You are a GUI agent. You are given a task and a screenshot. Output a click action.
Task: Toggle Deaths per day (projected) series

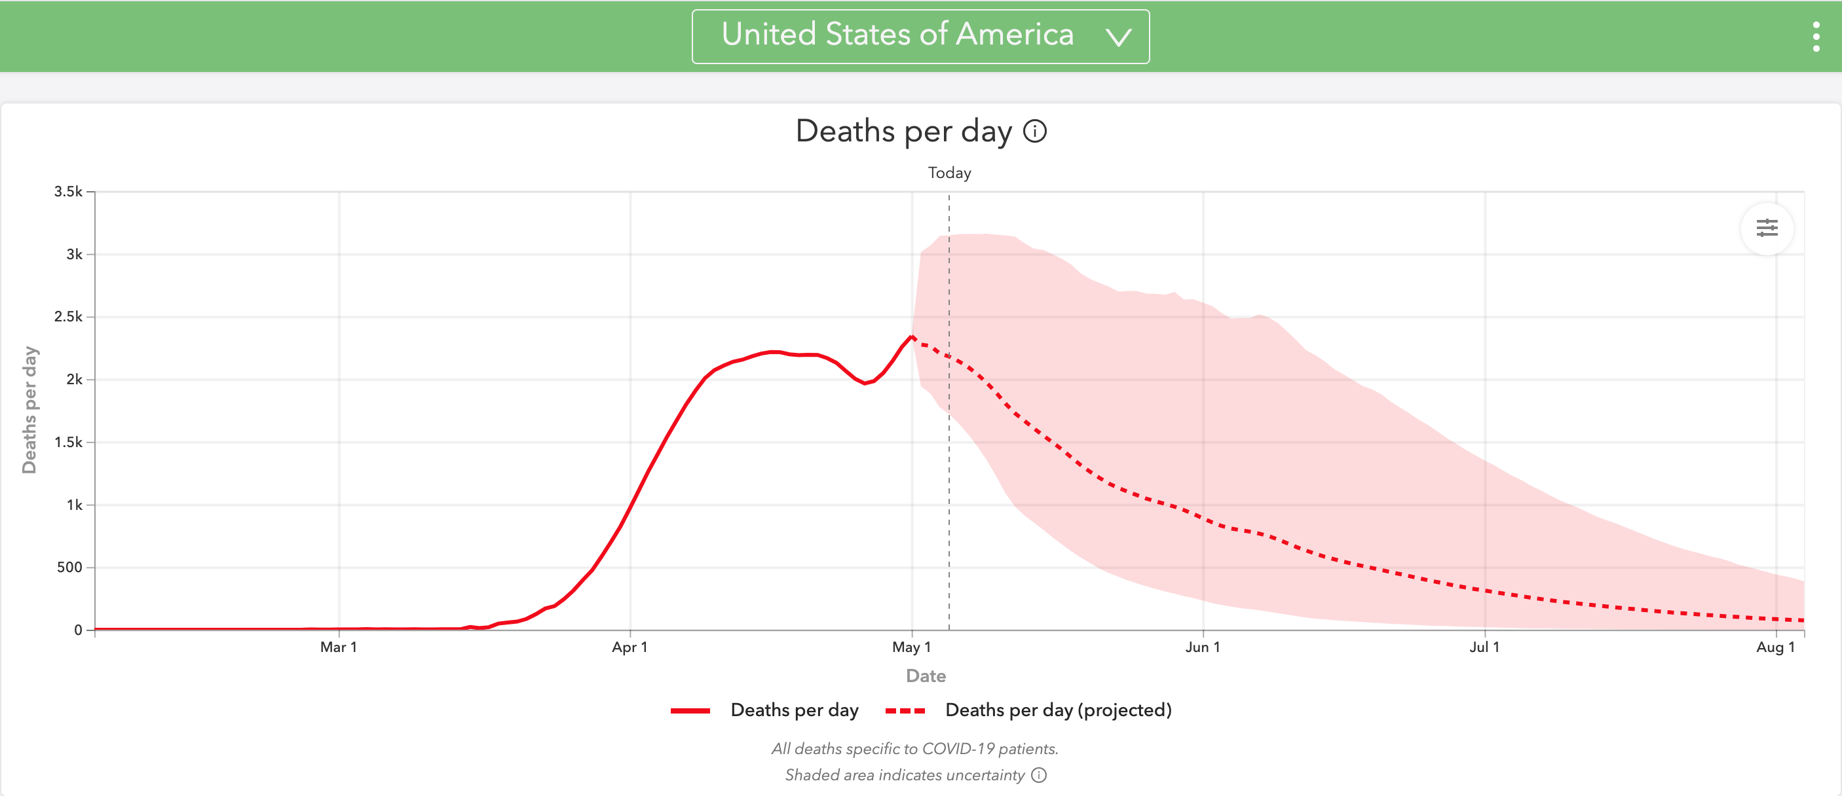tap(1059, 710)
